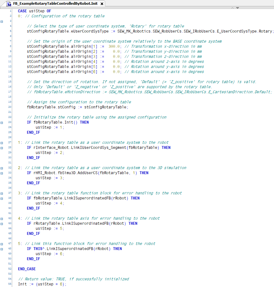The image size is (274, 287).
Task: Click the END_CASE keyword
Action: point(27,269)
